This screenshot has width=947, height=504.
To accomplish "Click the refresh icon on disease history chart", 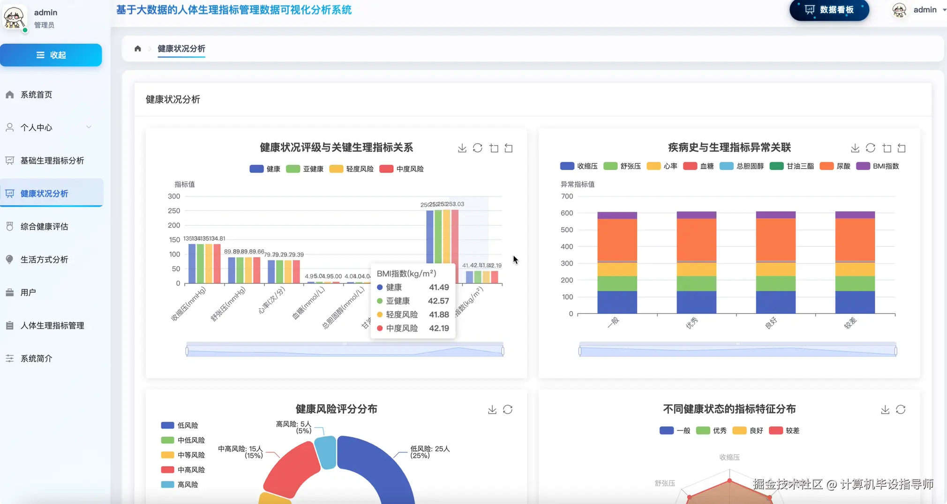I will coord(870,148).
